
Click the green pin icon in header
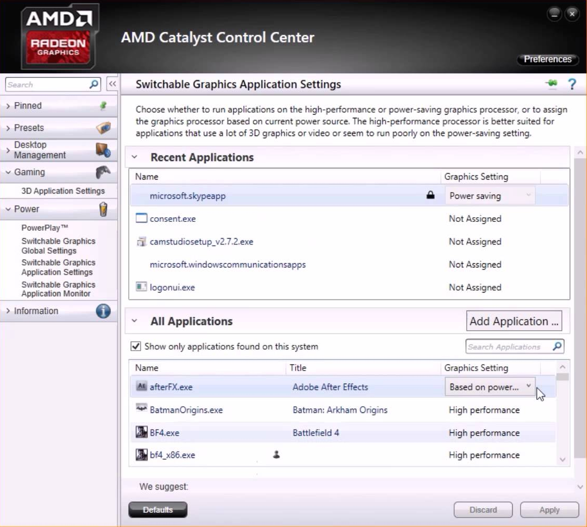tap(551, 84)
